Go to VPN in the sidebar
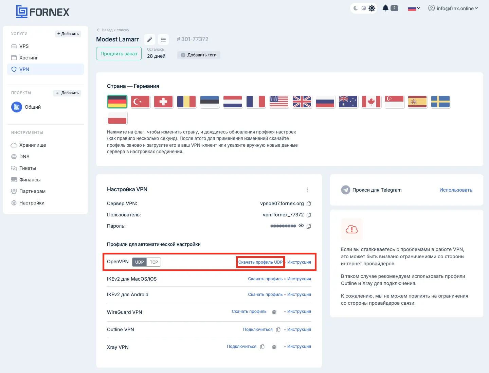489x373 pixels. pyautogui.click(x=46, y=69)
